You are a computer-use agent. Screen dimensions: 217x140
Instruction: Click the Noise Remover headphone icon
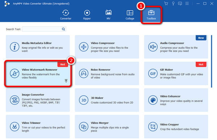click(x=84, y=74)
